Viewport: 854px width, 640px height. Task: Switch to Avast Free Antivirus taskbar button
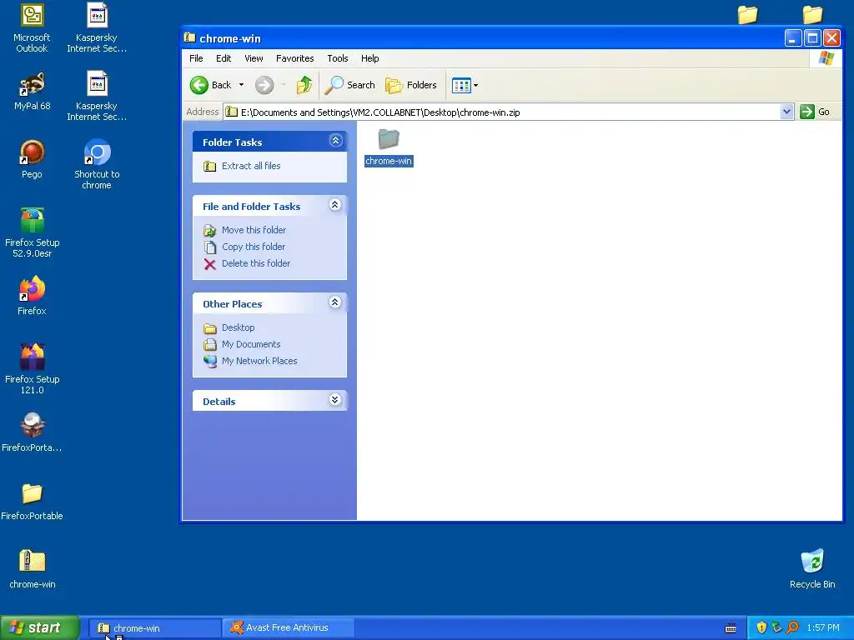[288, 628]
